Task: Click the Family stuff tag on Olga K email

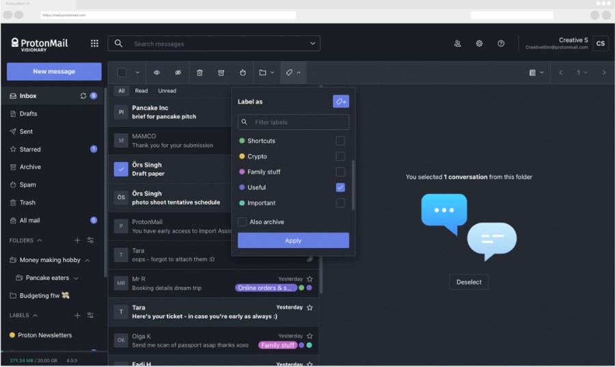Action: (x=277, y=345)
